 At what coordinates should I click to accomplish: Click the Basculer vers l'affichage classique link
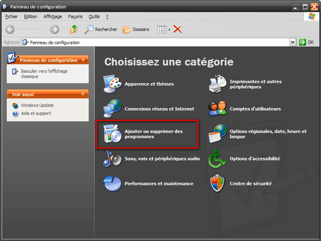click(44, 74)
